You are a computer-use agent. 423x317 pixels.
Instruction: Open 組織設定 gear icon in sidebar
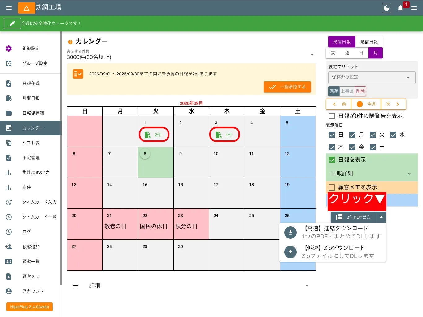pos(9,49)
